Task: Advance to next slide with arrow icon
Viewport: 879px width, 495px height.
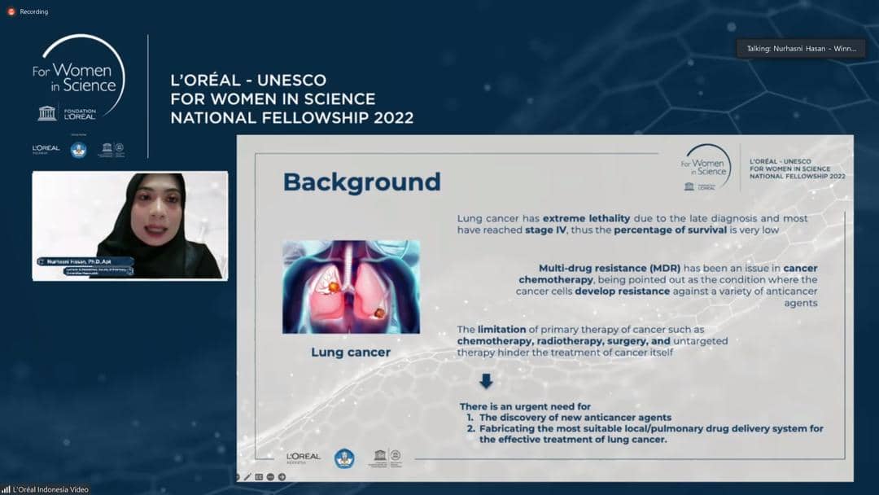Action: click(x=282, y=477)
